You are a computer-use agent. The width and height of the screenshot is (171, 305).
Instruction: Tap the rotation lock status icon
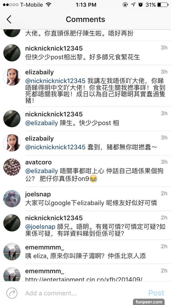click(125, 5)
